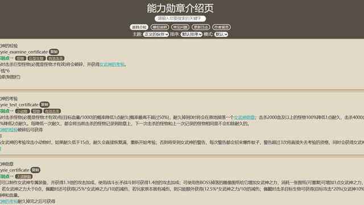Screen dimensions: 364x205
Task: Click the 有效击杀 tag under examine_certificate
Action: [x=56, y=58]
